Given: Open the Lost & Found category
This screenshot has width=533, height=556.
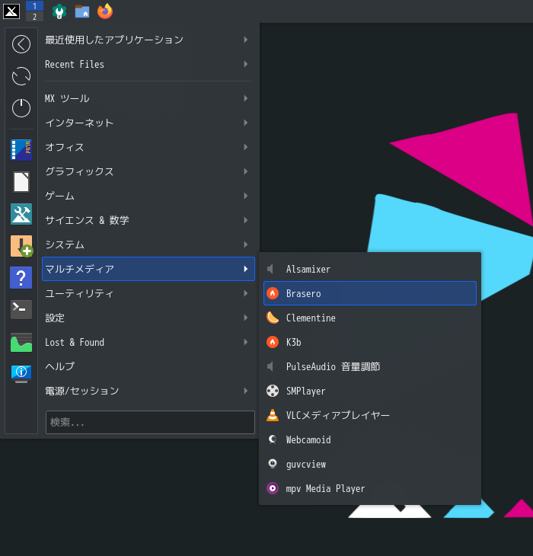Looking at the screenshot, I should (x=148, y=342).
